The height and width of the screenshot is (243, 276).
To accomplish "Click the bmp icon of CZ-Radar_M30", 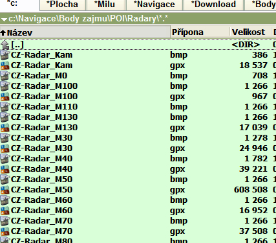I will [x=5, y=138].
